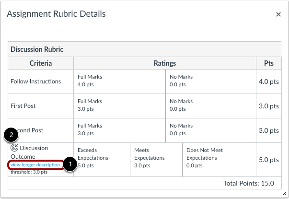
Task: Click the Ratings column header
Action: [x=165, y=63]
